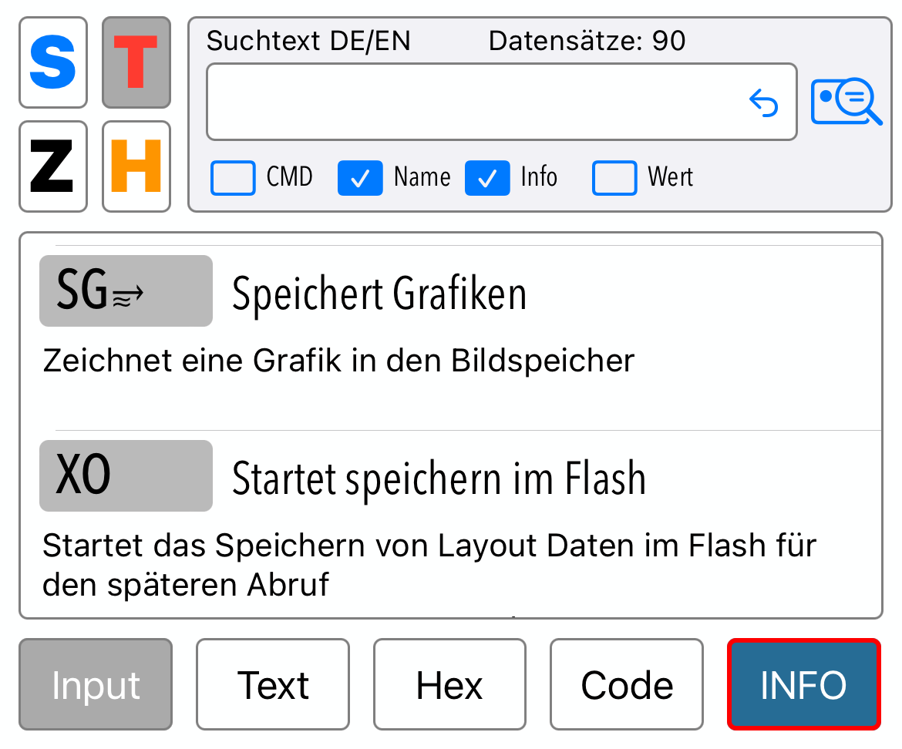Select the black Z category button
The width and height of the screenshot is (902, 749).
53,166
